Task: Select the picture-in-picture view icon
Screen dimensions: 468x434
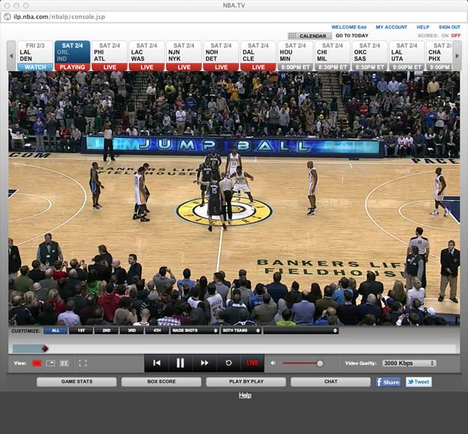Action: [x=51, y=364]
